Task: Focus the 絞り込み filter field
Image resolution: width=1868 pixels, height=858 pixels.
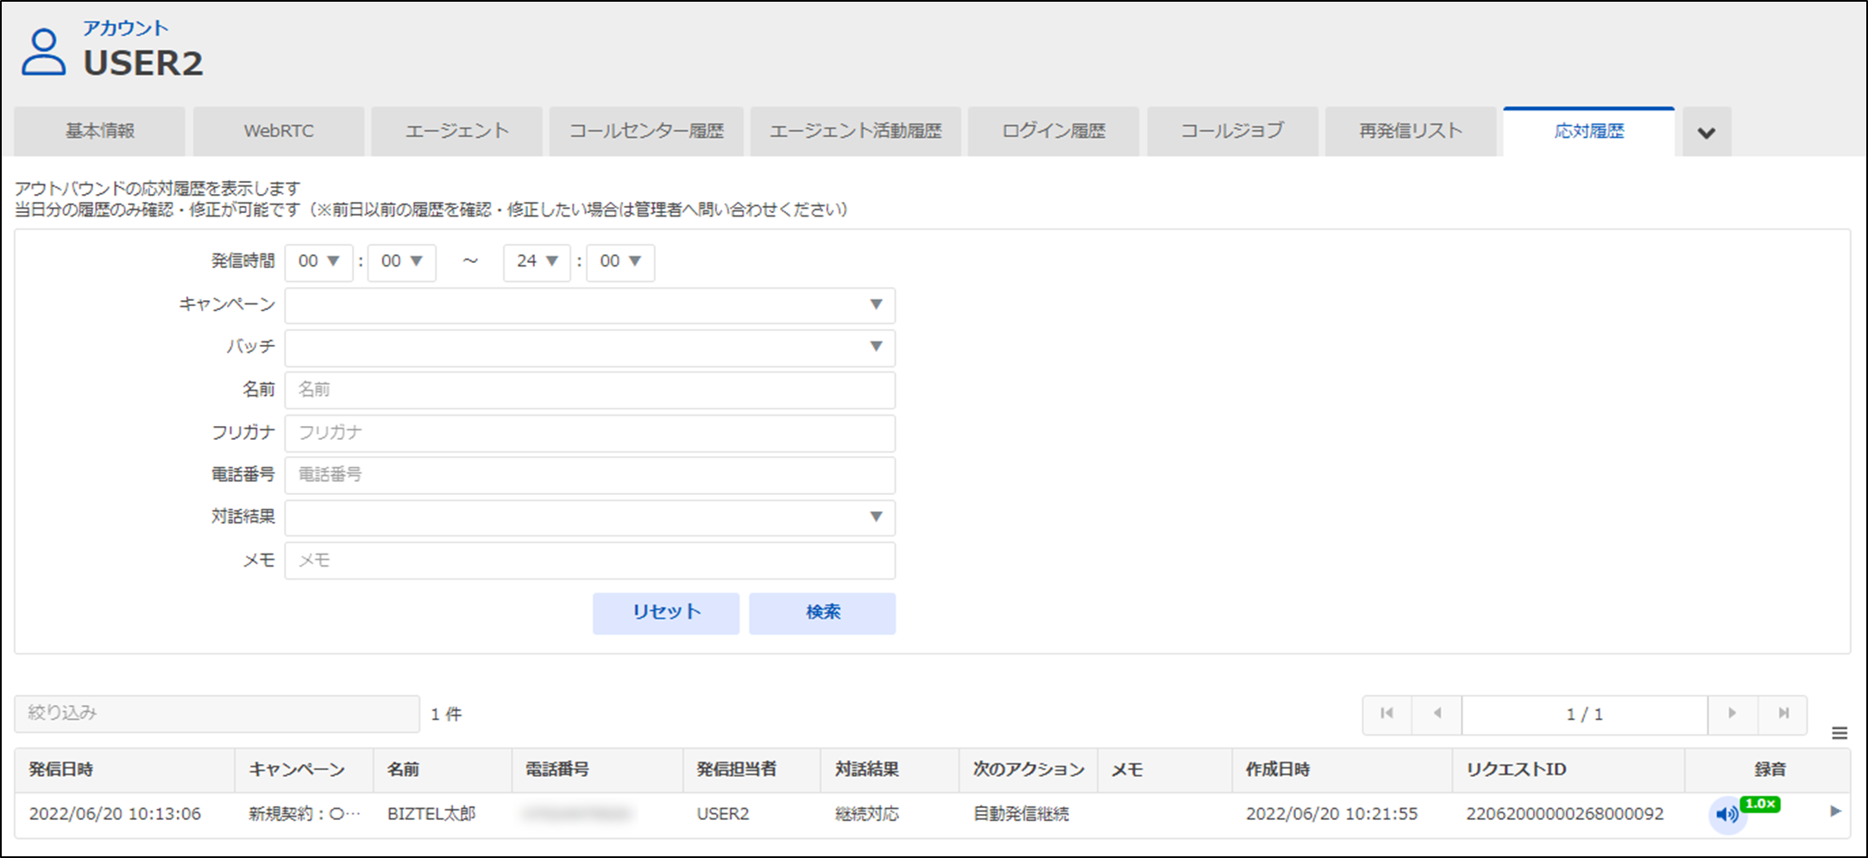Action: (217, 714)
